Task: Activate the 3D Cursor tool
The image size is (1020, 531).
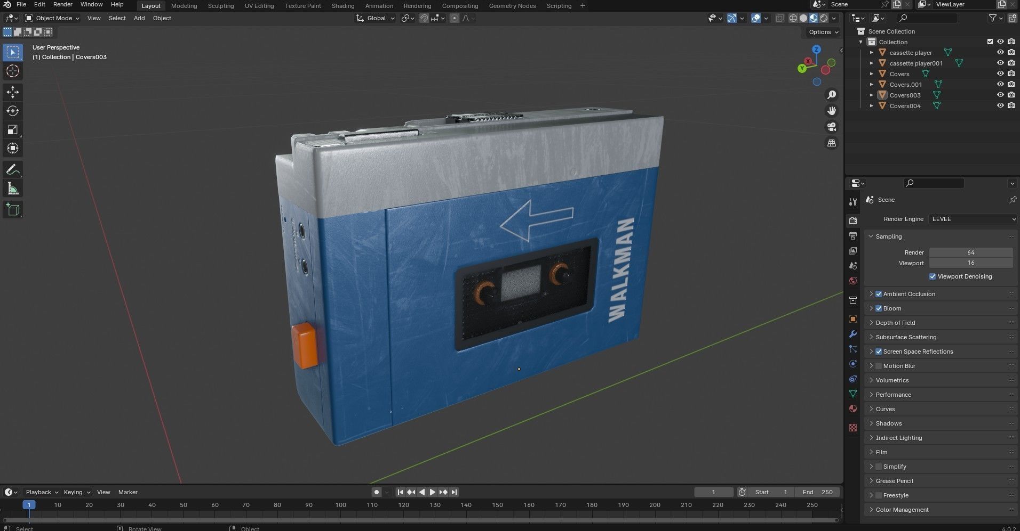Action: (x=13, y=71)
